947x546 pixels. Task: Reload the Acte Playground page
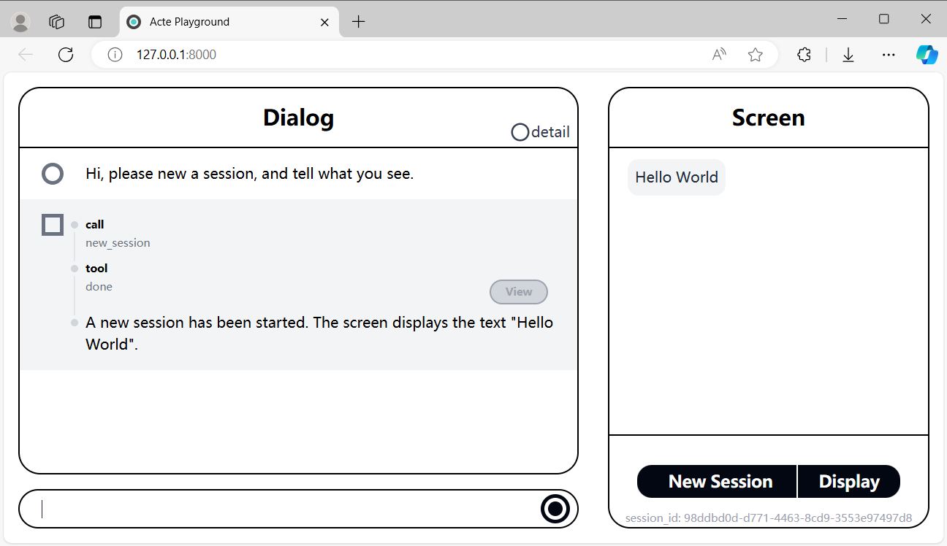[66, 54]
